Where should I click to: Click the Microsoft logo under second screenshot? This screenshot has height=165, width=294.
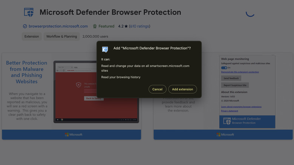click(x=225, y=134)
